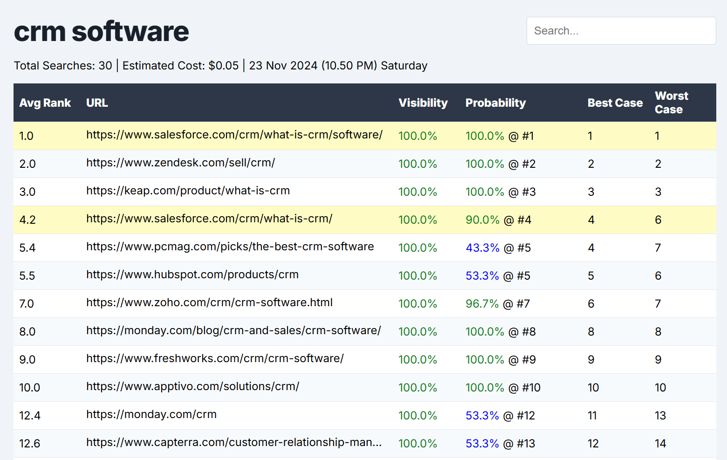Click the URL column header
This screenshot has height=460, width=727.
point(97,103)
